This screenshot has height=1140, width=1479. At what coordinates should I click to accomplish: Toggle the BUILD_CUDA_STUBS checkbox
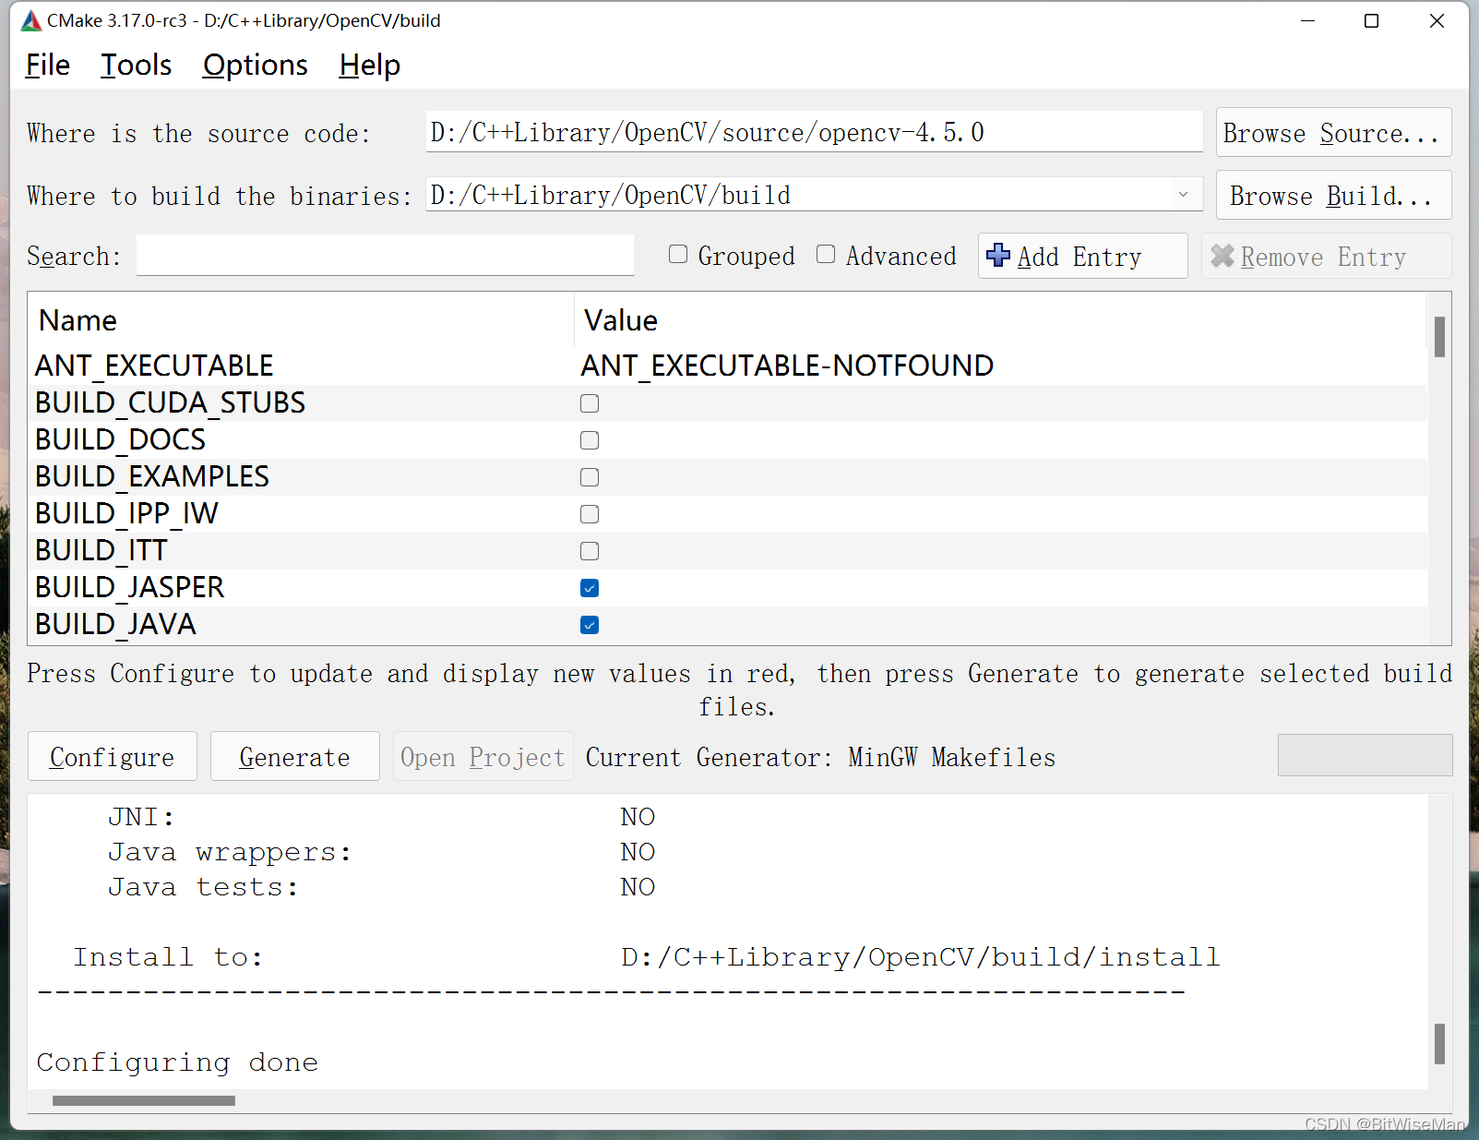[x=590, y=403]
